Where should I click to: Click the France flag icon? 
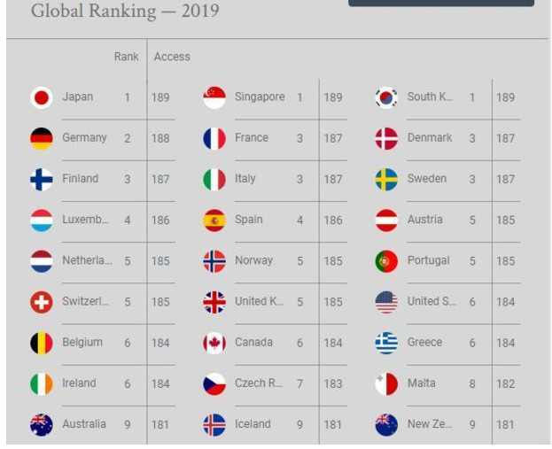tap(214, 138)
